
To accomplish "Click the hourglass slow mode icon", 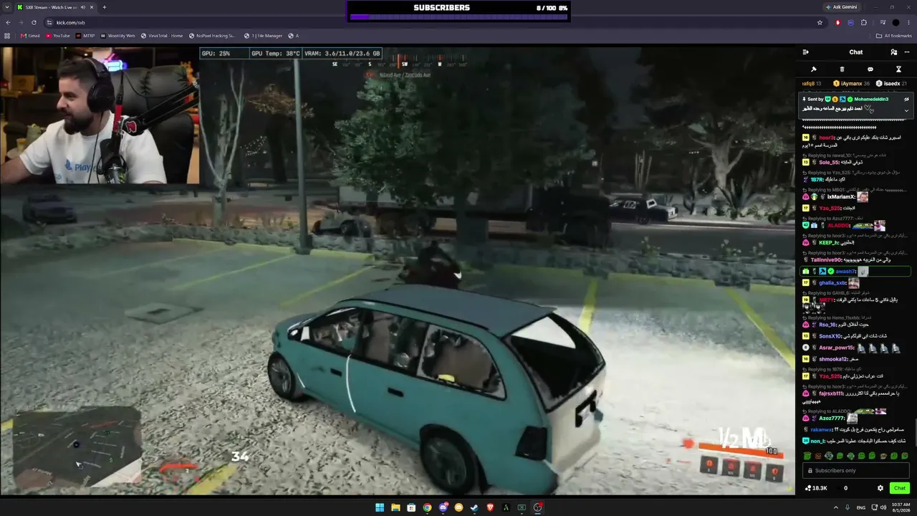I will [x=898, y=70].
